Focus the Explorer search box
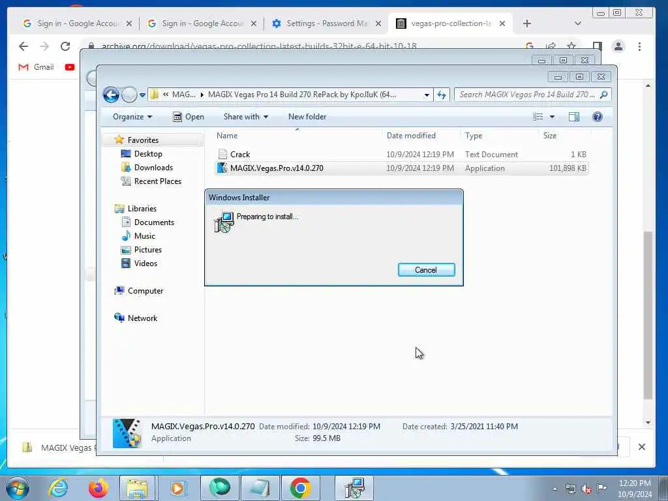This screenshot has width=668, height=501. pyautogui.click(x=532, y=95)
